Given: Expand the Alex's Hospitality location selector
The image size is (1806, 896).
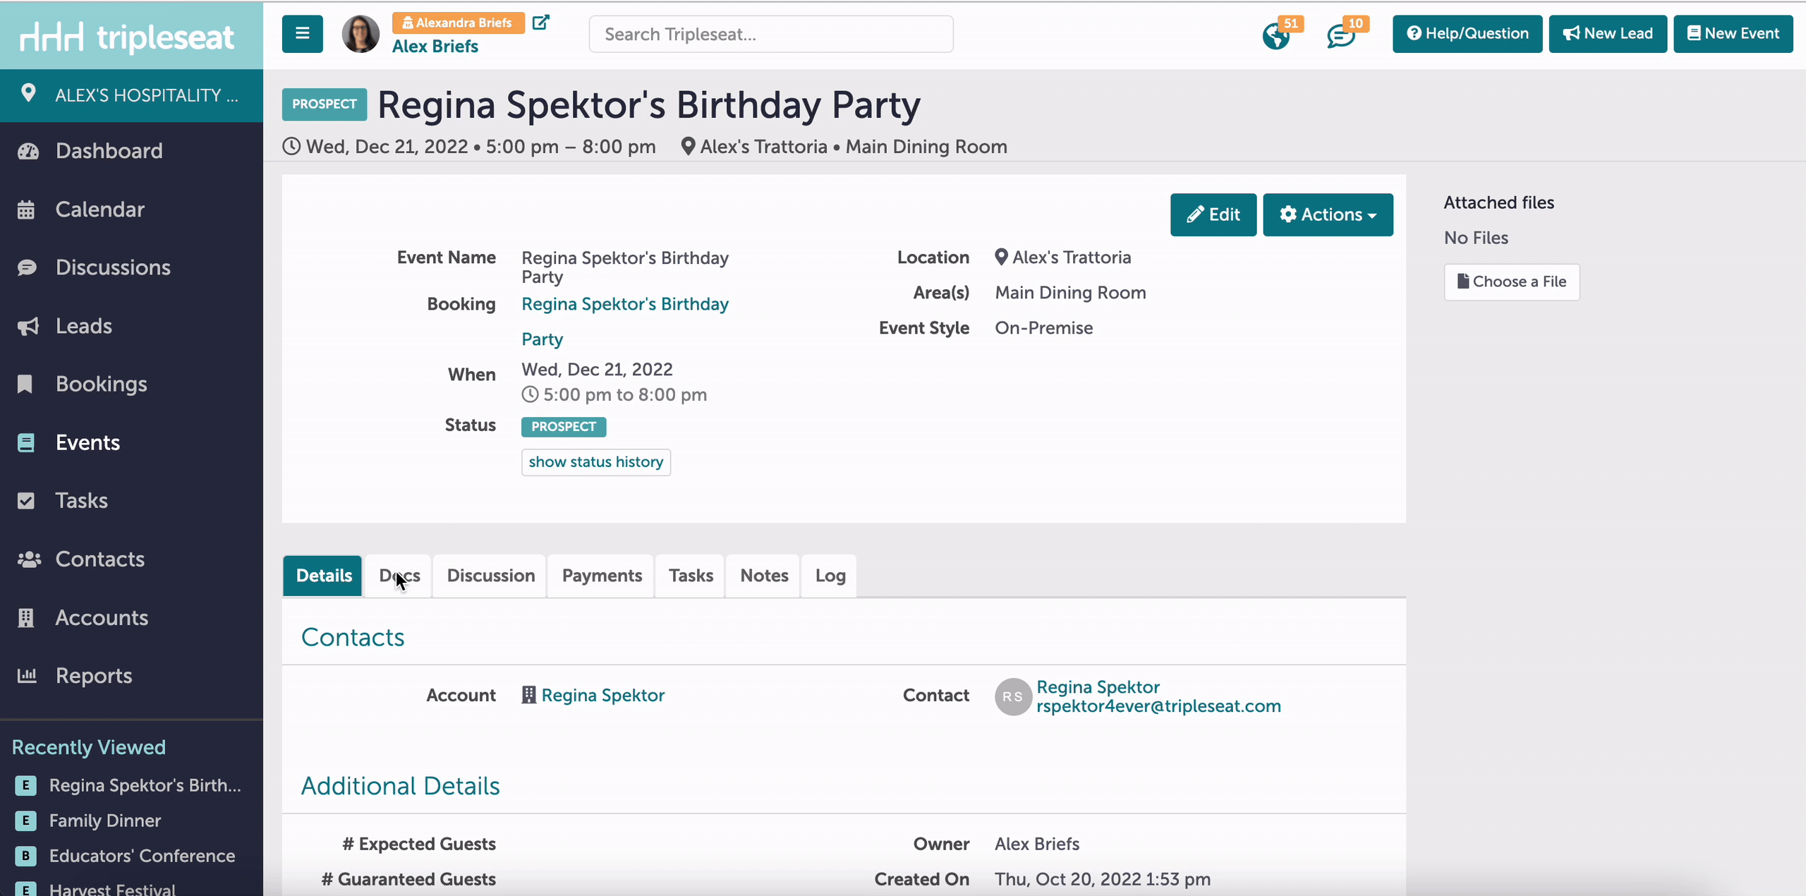Looking at the screenshot, I should click(131, 95).
